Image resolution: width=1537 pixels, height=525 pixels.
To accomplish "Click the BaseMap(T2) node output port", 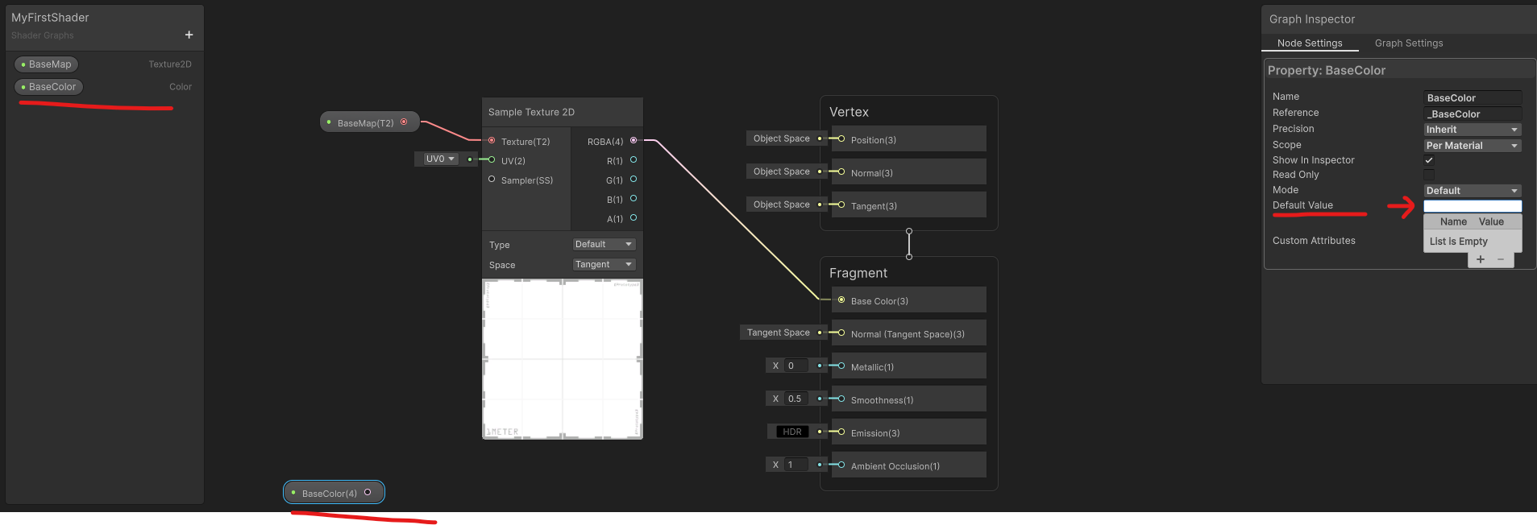I will [x=404, y=122].
